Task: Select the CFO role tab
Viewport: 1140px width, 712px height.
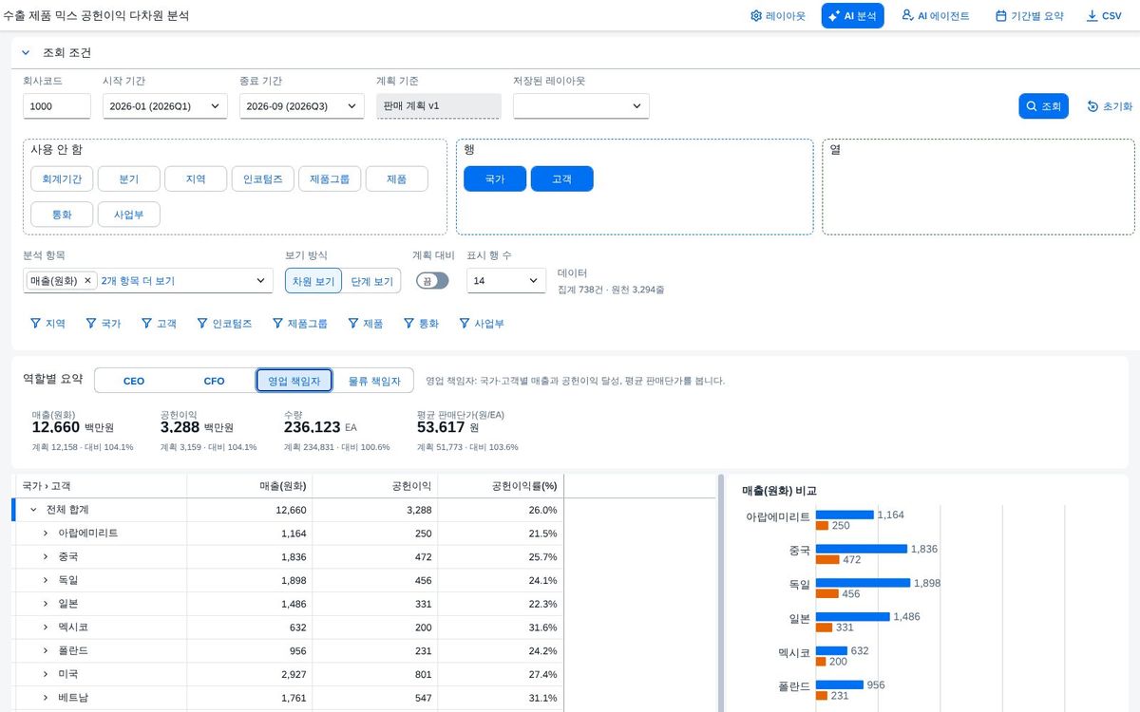Action: click(215, 381)
